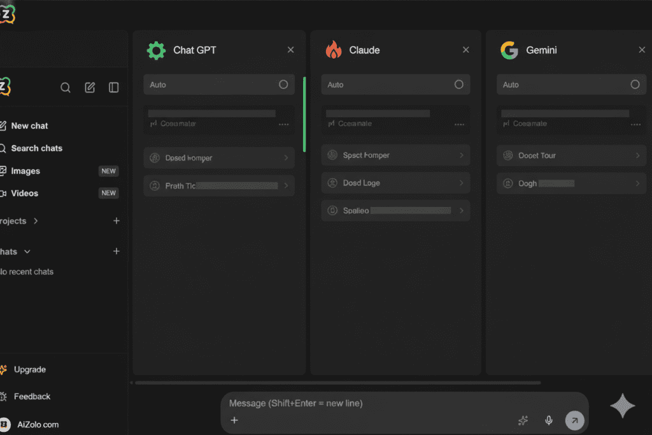Viewport: 652px width, 435px height.
Task: Toggle the Auto radio circle in Gemini panel
Action: pos(634,85)
